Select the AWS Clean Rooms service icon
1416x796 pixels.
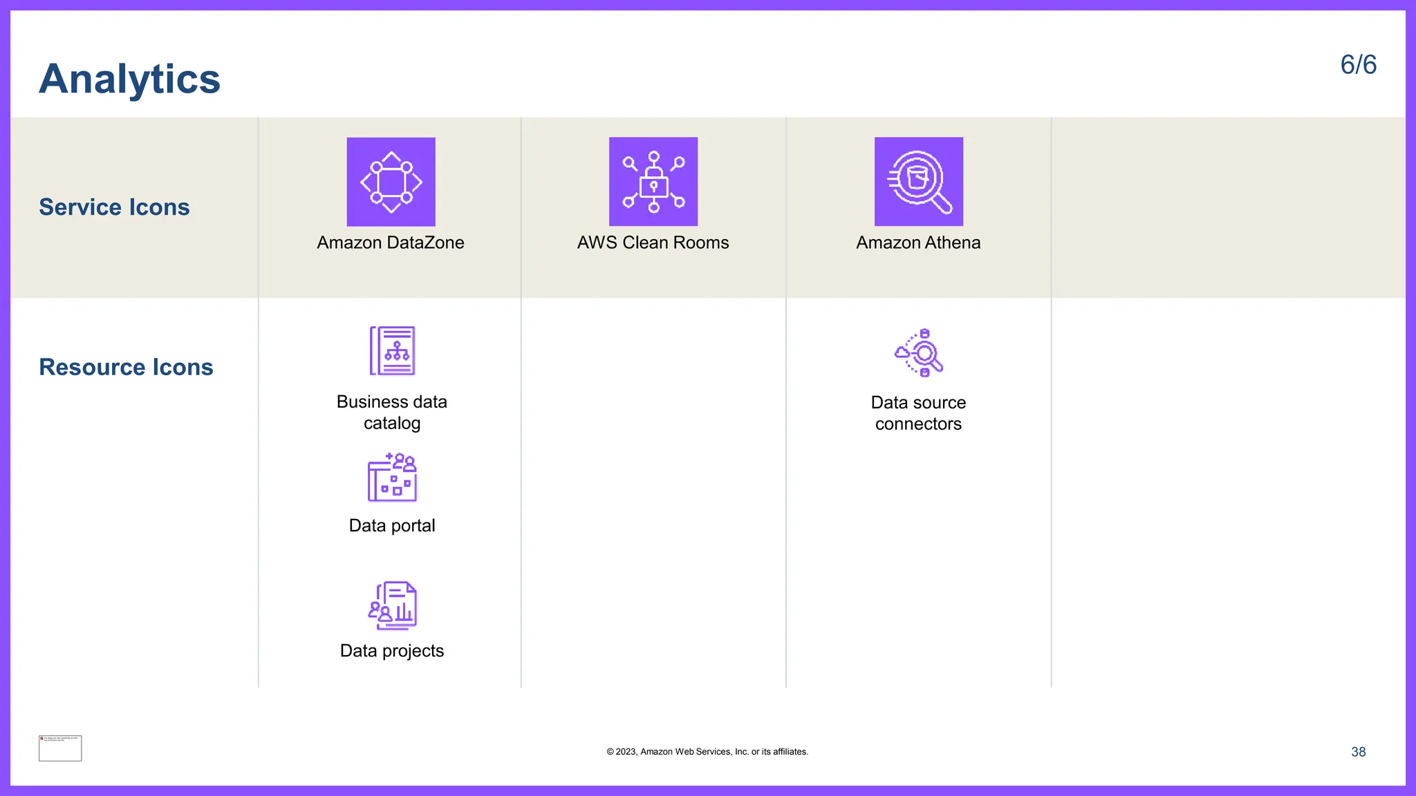click(653, 182)
